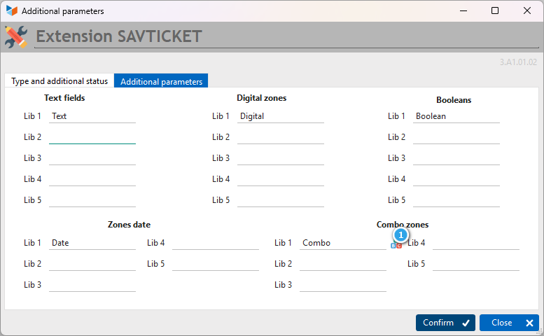Click the ABC icon next to Combo field

pos(396,246)
